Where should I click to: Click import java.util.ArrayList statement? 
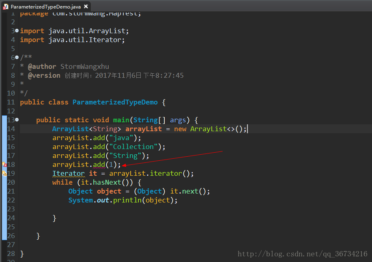[x=75, y=31]
